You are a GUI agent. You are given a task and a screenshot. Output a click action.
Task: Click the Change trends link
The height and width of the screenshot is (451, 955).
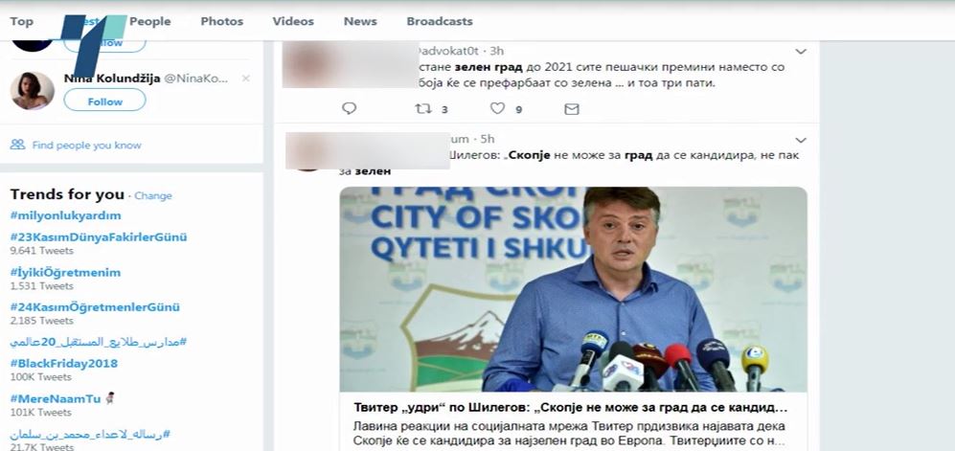click(x=153, y=196)
